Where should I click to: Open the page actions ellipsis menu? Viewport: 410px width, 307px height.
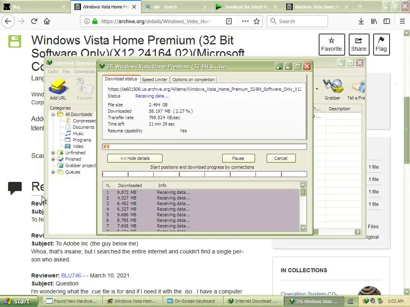click(x=245, y=21)
